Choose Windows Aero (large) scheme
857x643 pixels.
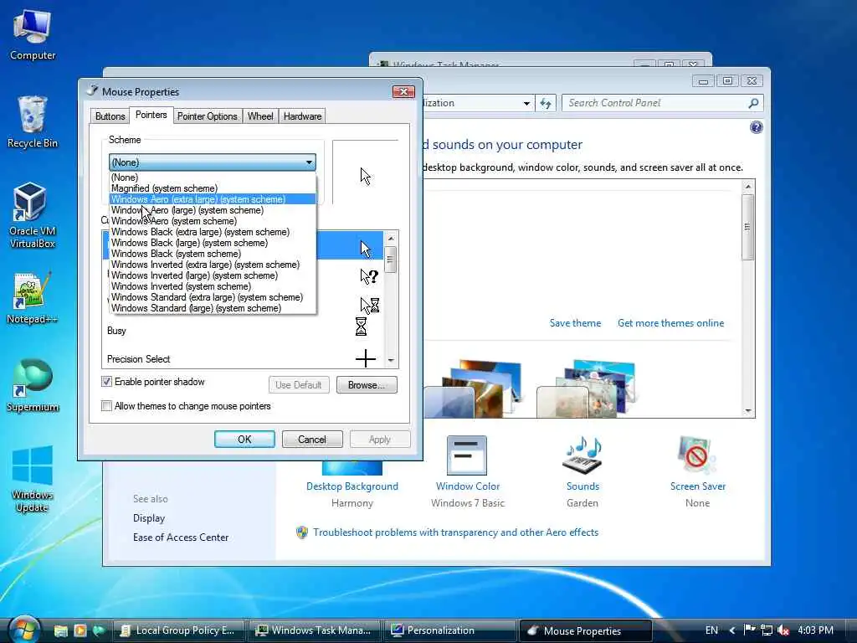[x=213, y=210]
